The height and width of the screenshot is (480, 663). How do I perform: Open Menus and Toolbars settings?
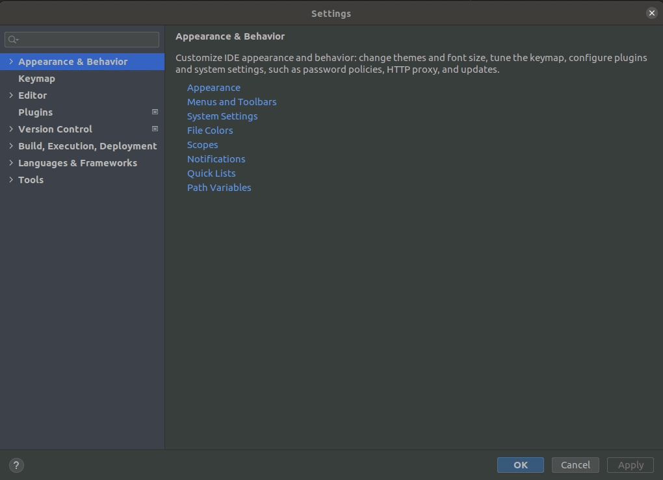(x=231, y=101)
